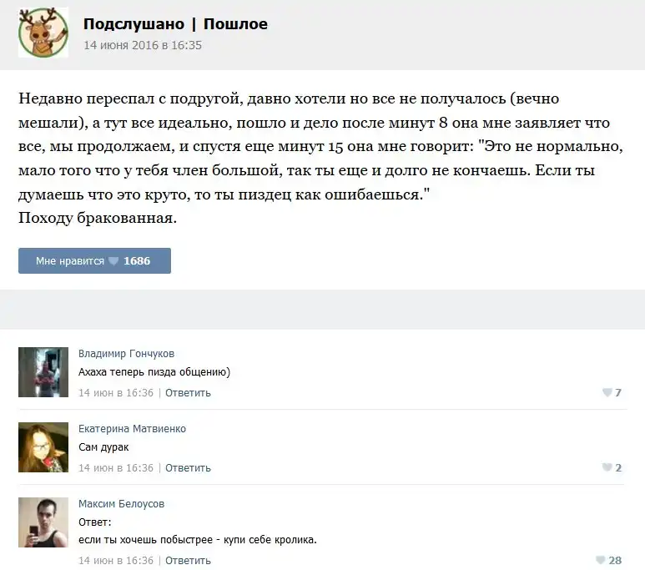Open Екатерина Матвиенко's profile picture
The image size is (645, 570).
tap(43, 447)
